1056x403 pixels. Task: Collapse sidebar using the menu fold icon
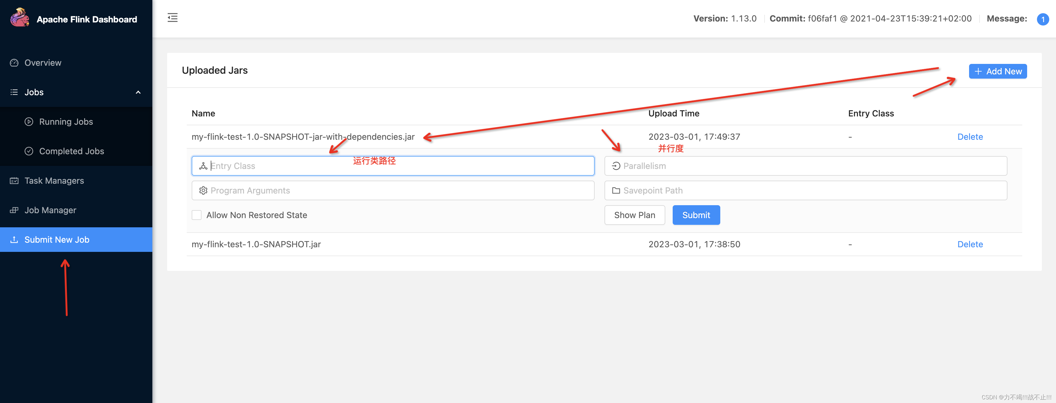coord(173,18)
